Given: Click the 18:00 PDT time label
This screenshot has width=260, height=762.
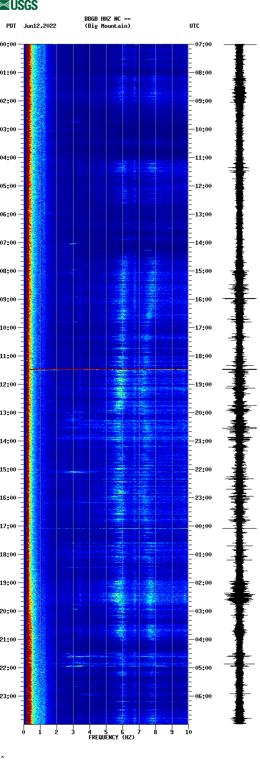Looking at the screenshot, I should (8, 555).
